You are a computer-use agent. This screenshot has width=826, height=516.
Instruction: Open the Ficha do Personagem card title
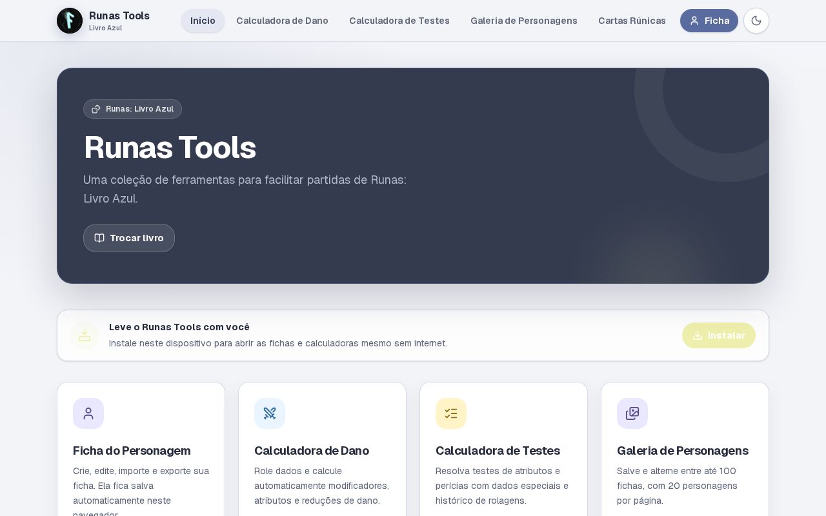click(132, 451)
